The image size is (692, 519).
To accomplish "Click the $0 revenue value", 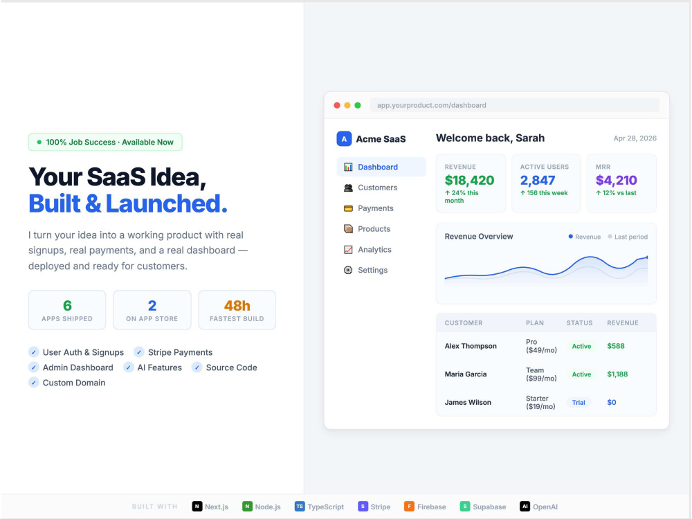I will (611, 403).
